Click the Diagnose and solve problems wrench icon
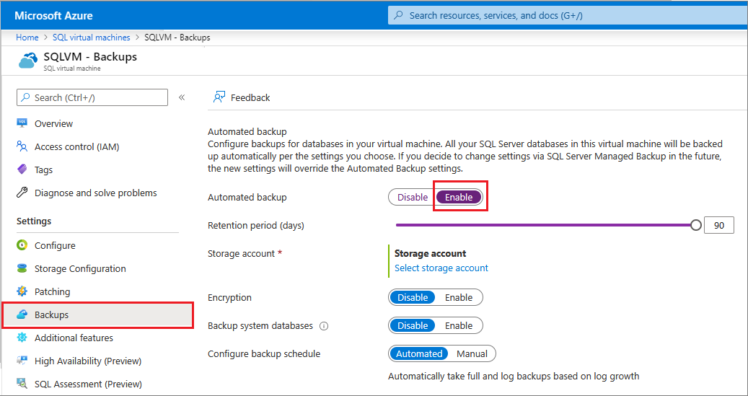Screen dimensions: 748x396 pyautogui.click(x=22, y=193)
